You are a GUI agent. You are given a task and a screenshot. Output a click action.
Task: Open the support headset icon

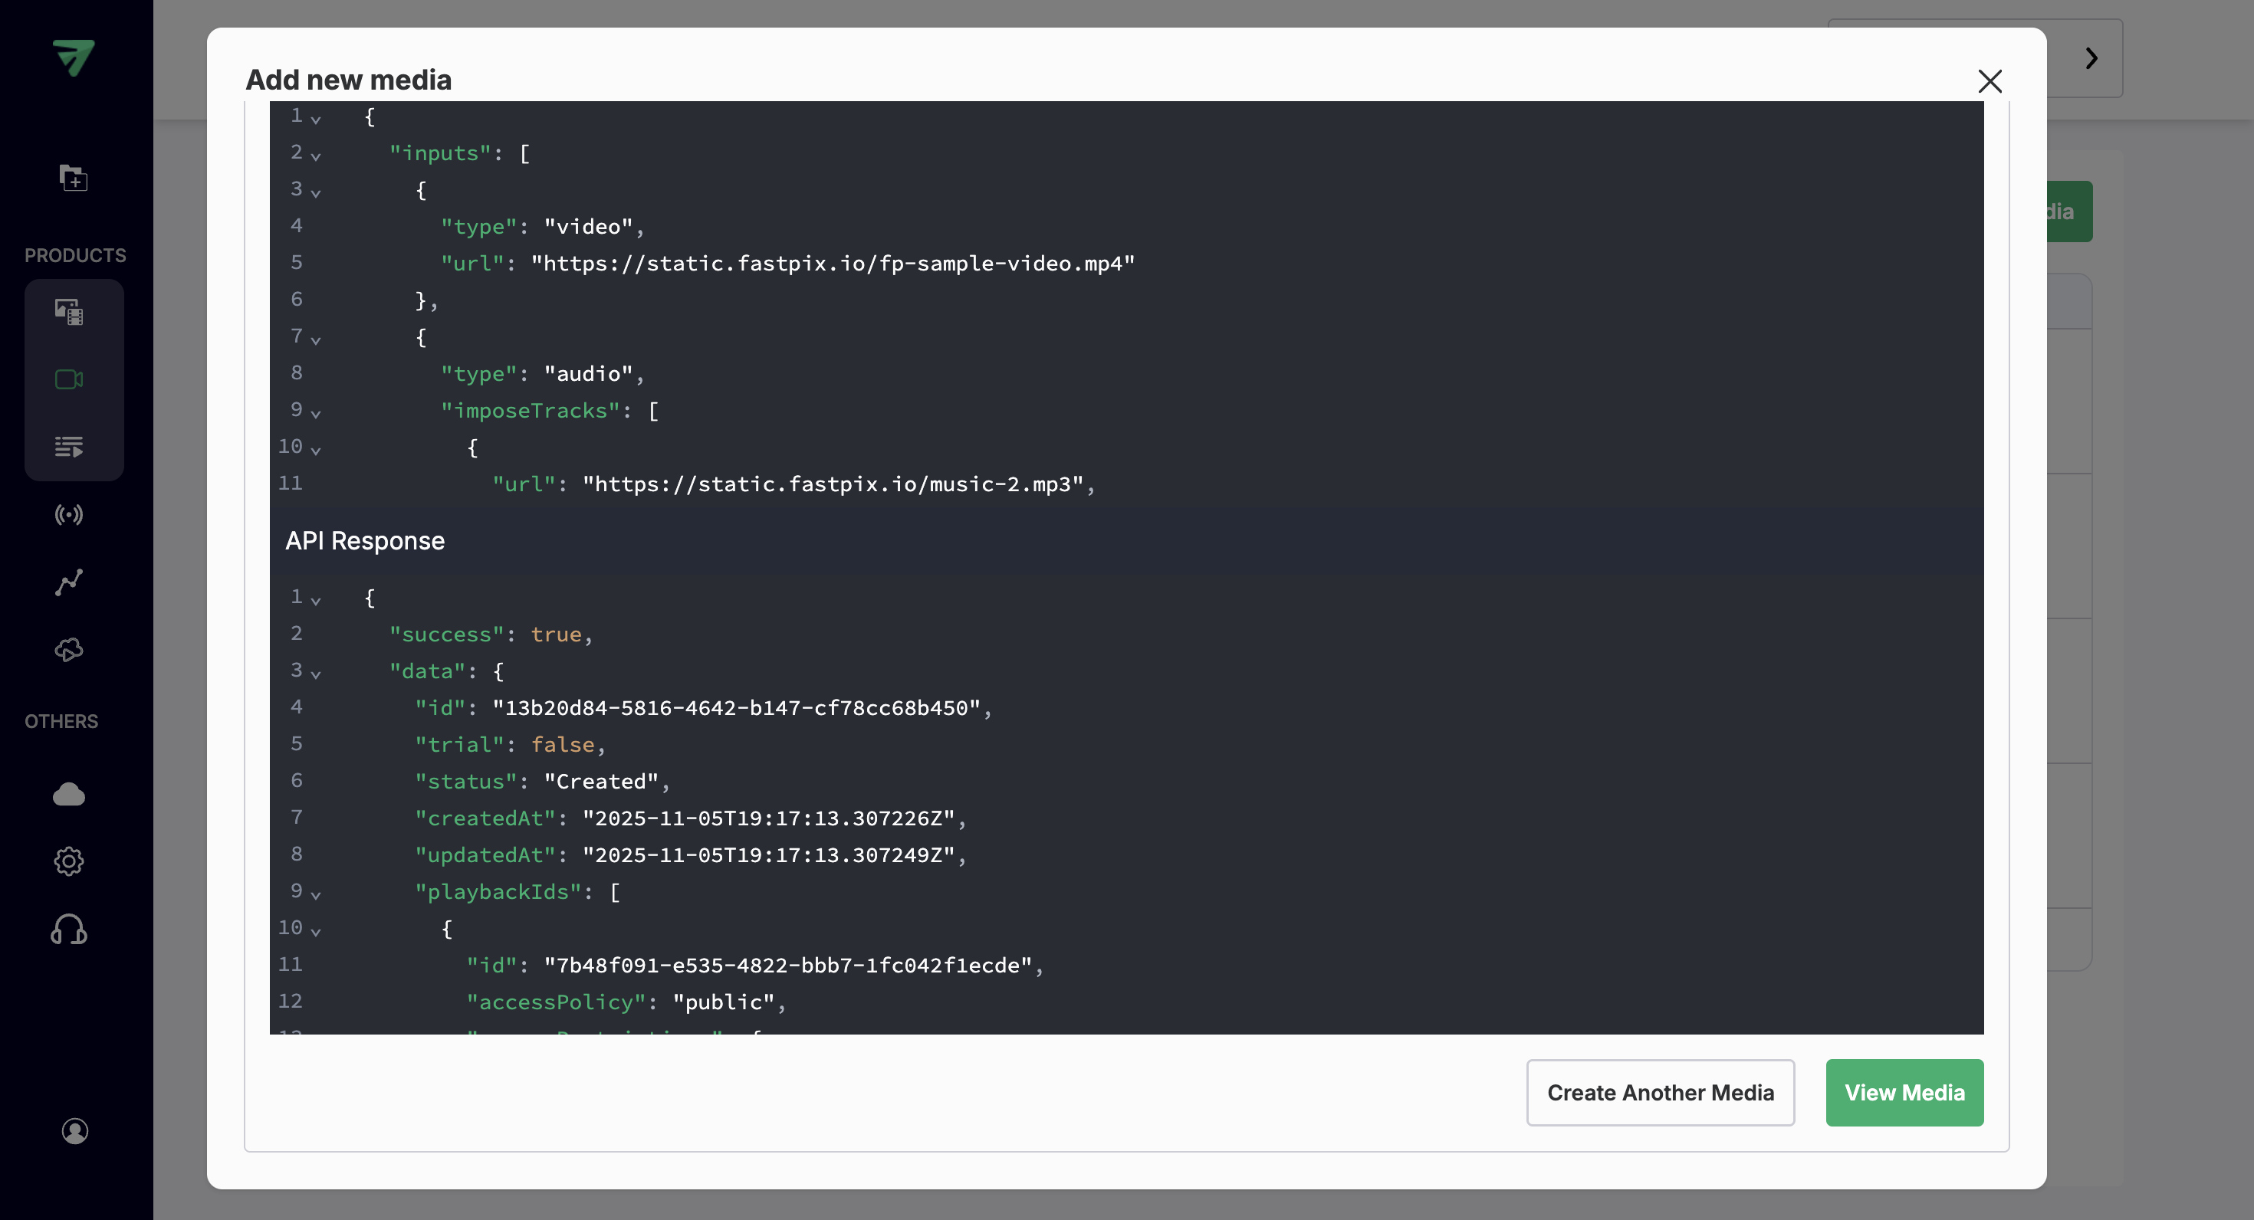coord(69,930)
